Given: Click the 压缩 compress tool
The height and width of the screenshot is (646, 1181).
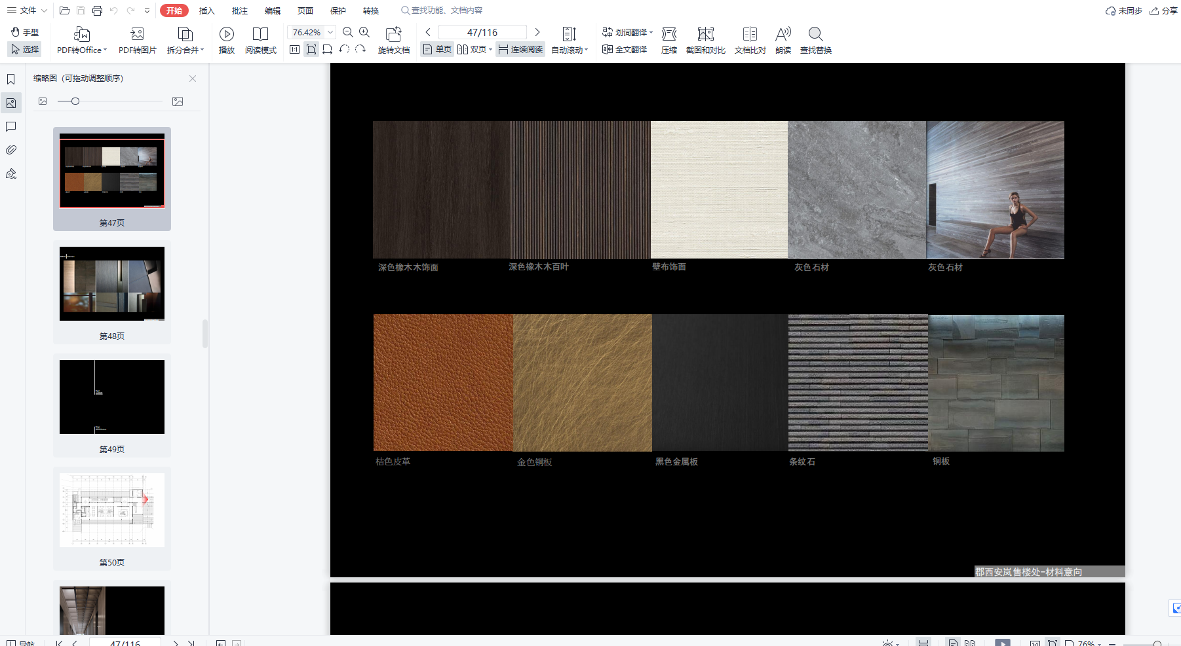Looking at the screenshot, I should [x=669, y=41].
